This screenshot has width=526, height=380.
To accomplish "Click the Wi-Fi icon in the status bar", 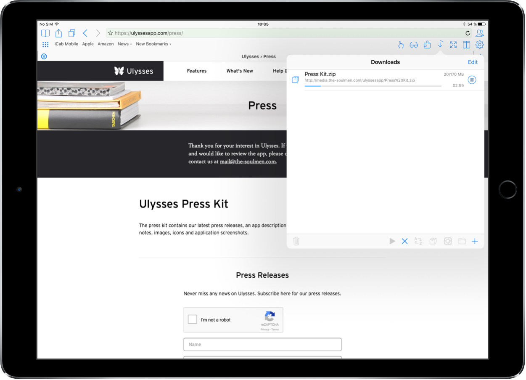I will coord(57,24).
